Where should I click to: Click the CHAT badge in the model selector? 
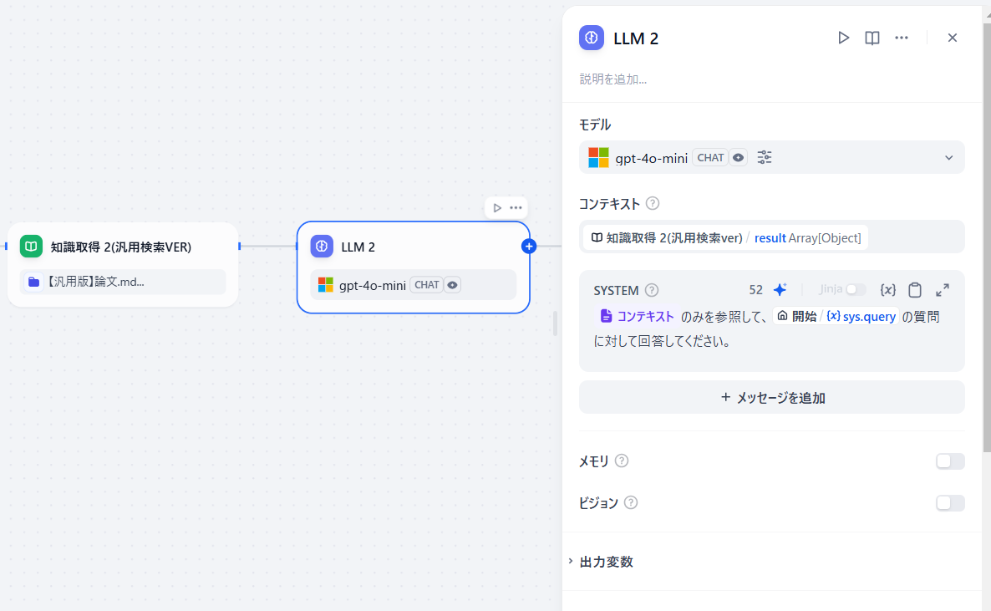pyautogui.click(x=710, y=157)
